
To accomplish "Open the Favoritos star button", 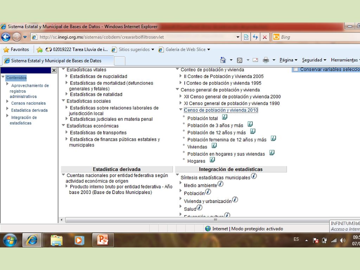I will [x=16, y=49].
